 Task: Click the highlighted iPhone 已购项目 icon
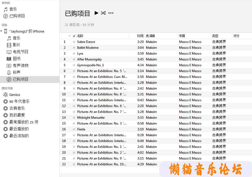point(9,79)
